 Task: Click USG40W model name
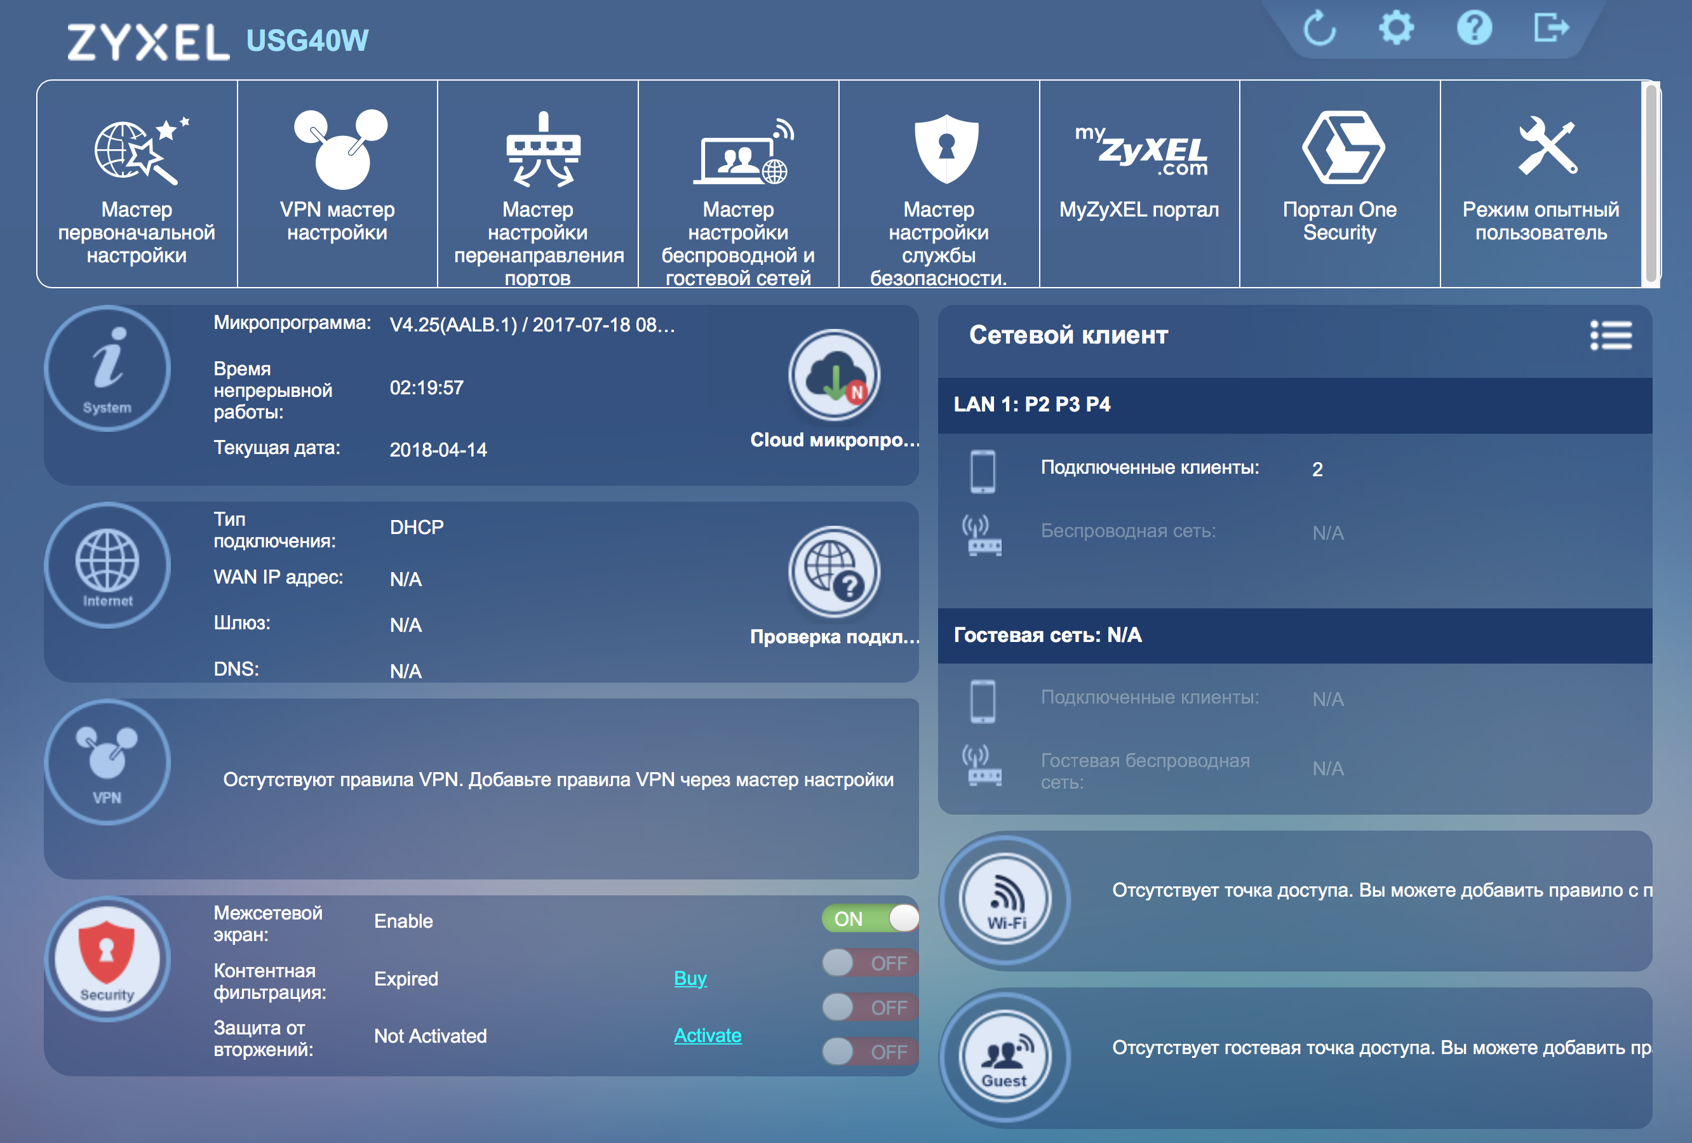[307, 41]
